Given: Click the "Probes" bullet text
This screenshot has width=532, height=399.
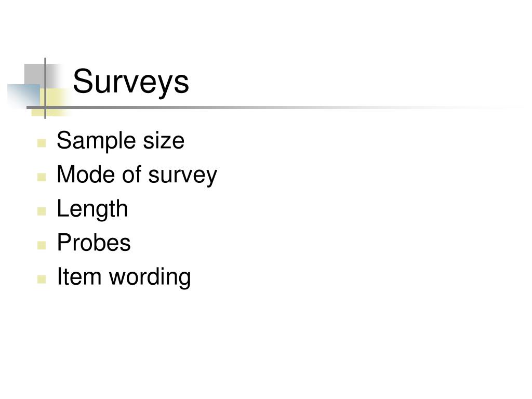Looking at the screenshot, I should pyautogui.click(x=94, y=242).
